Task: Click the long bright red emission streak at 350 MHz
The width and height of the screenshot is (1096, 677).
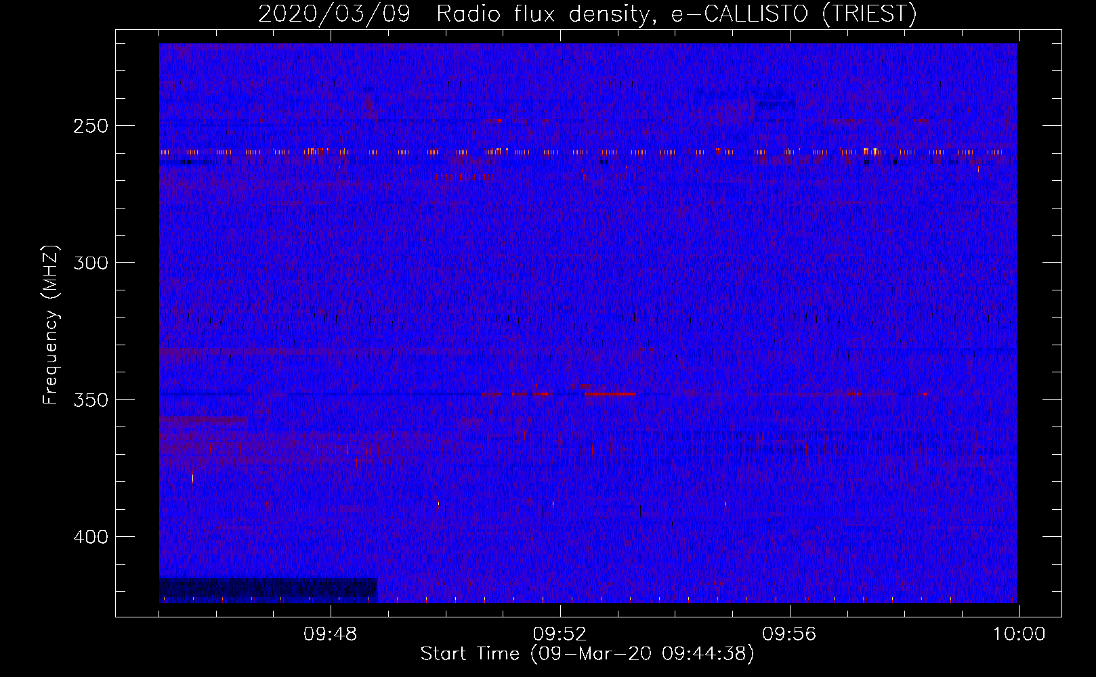Action: click(610, 393)
